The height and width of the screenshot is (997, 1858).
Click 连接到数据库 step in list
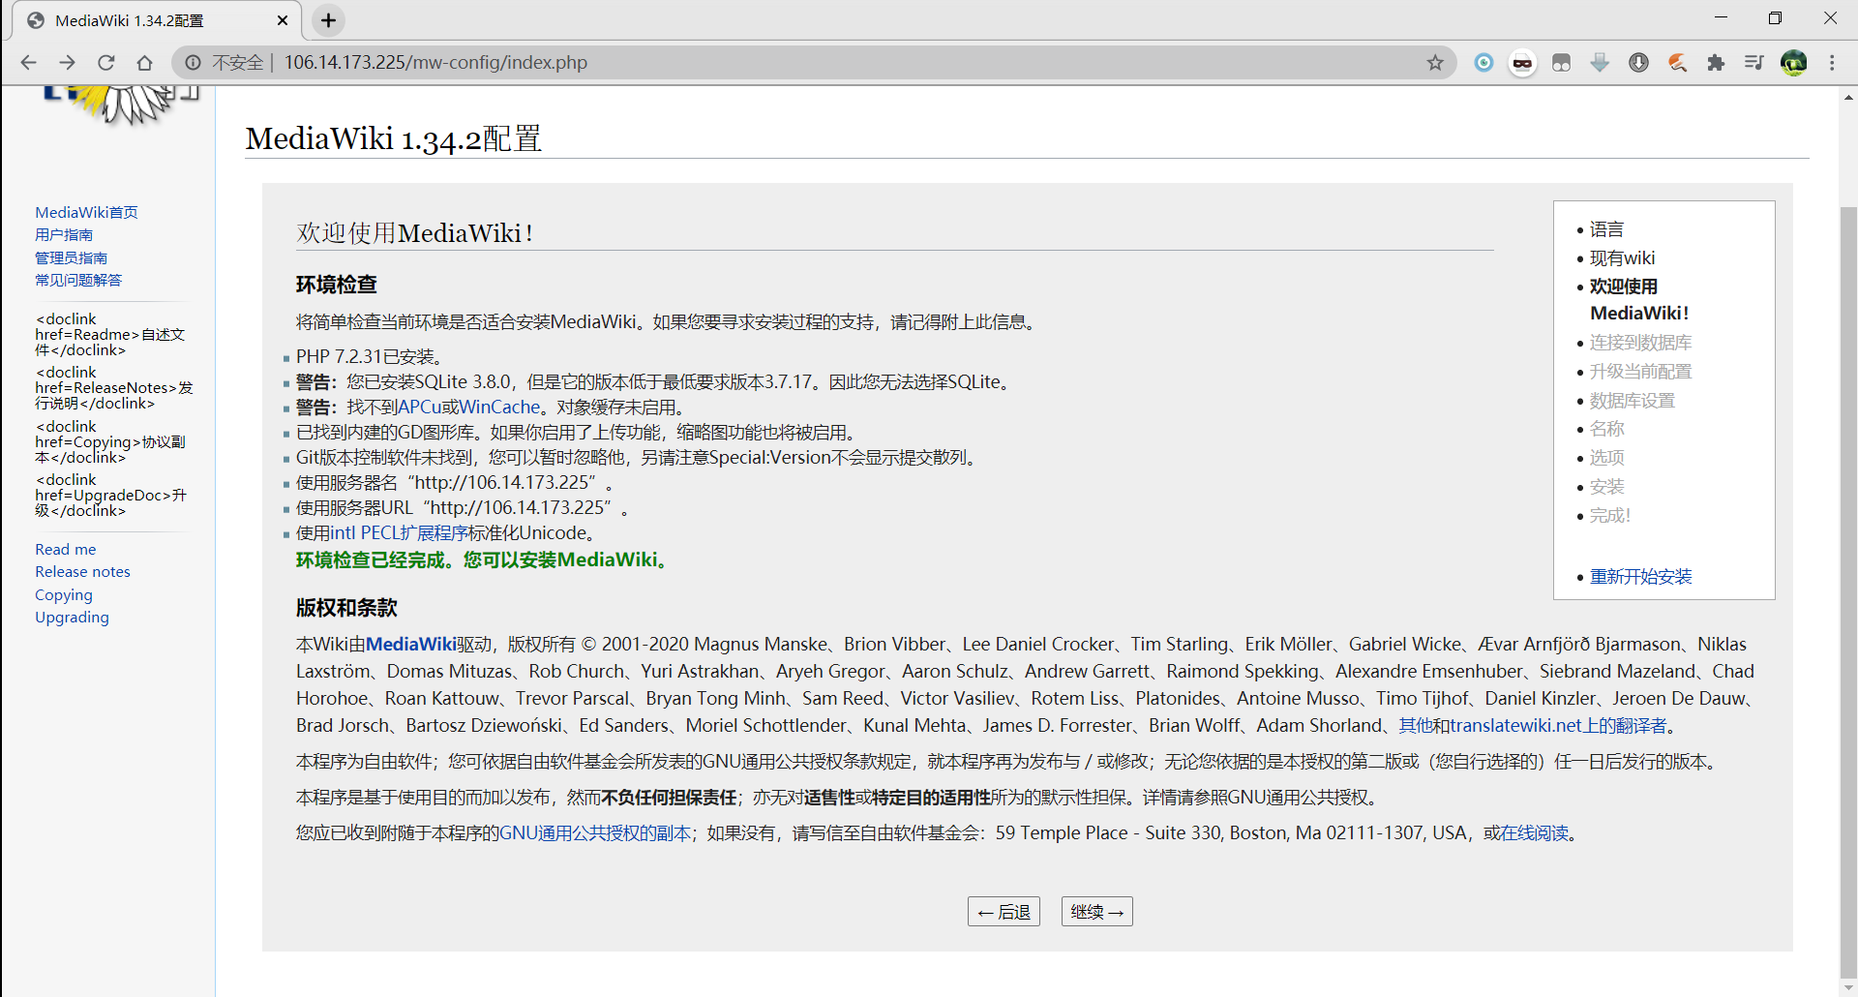tap(1640, 343)
